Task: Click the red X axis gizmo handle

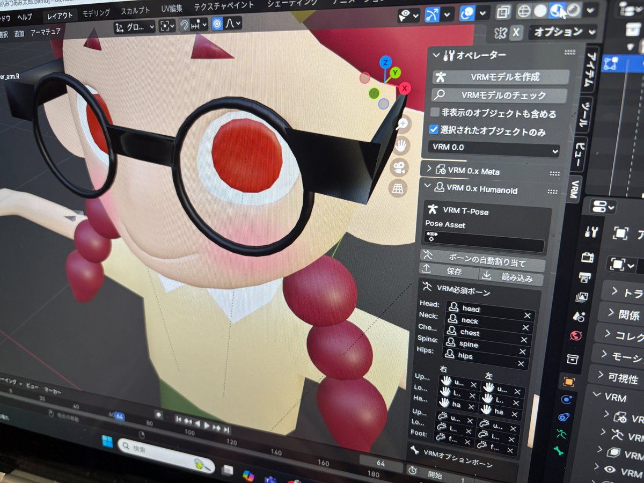Action: point(405,88)
